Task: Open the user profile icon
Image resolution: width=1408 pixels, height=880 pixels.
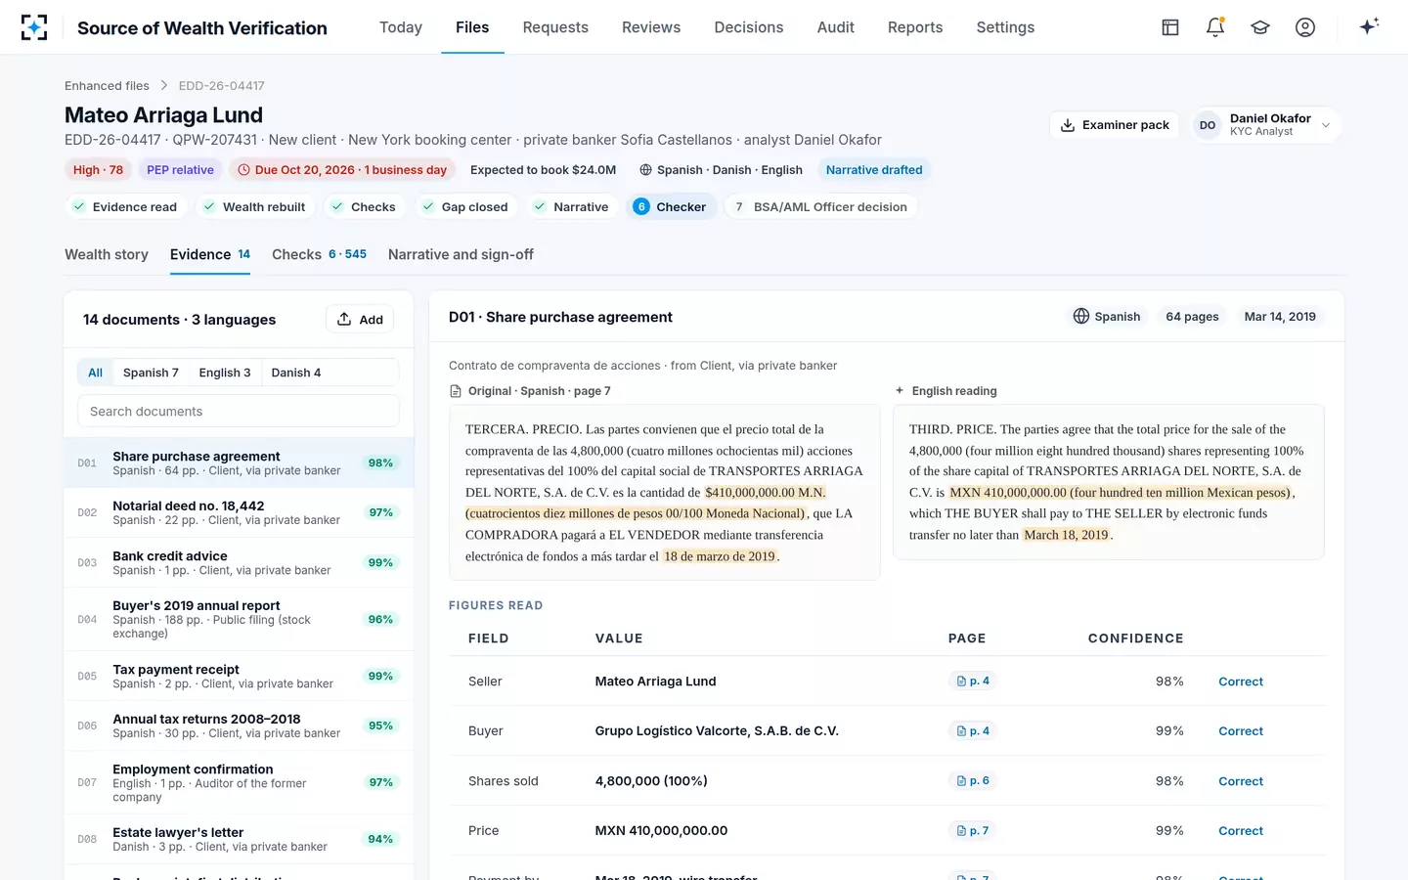Action: pos(1305,27)
